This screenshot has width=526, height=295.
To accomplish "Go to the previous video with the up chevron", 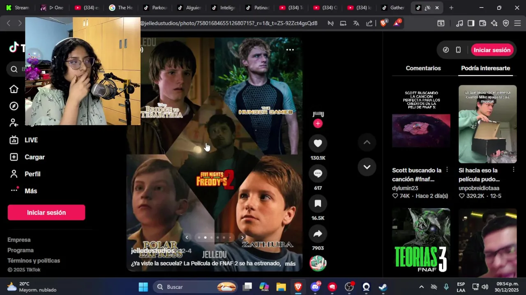I will [367, 142].
